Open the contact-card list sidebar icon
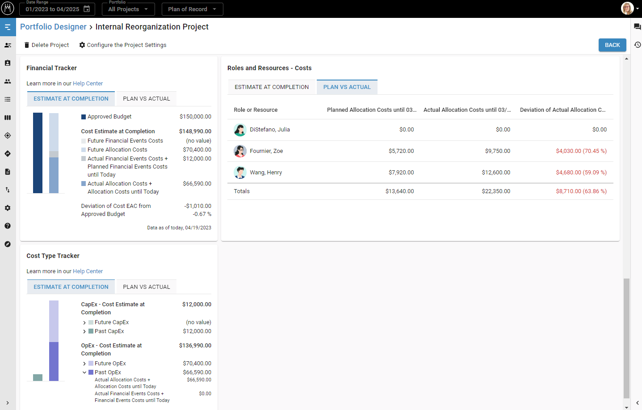642x410 pixels. pos(8,45)
